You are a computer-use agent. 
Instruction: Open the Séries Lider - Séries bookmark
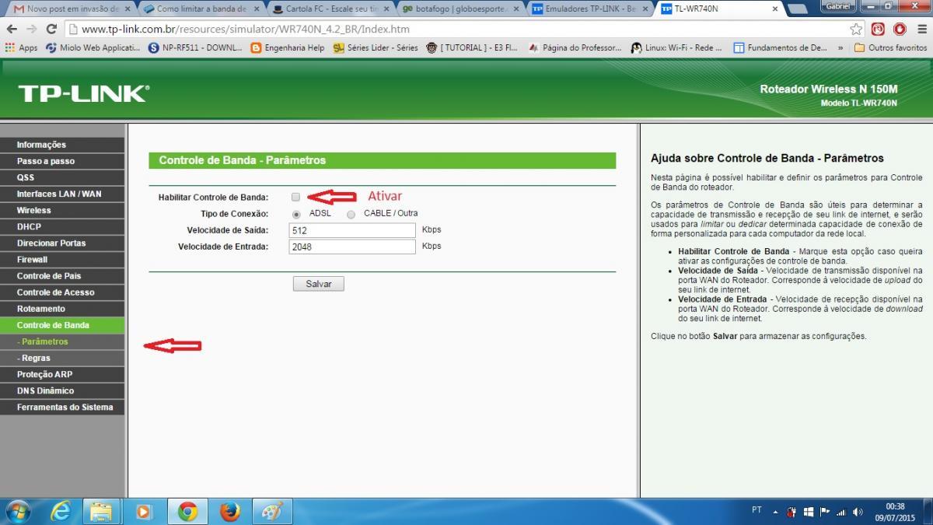click(376, 47)
